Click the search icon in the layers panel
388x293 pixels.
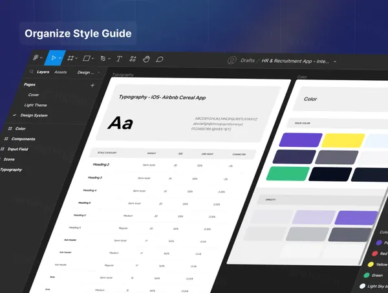point(30,72)
